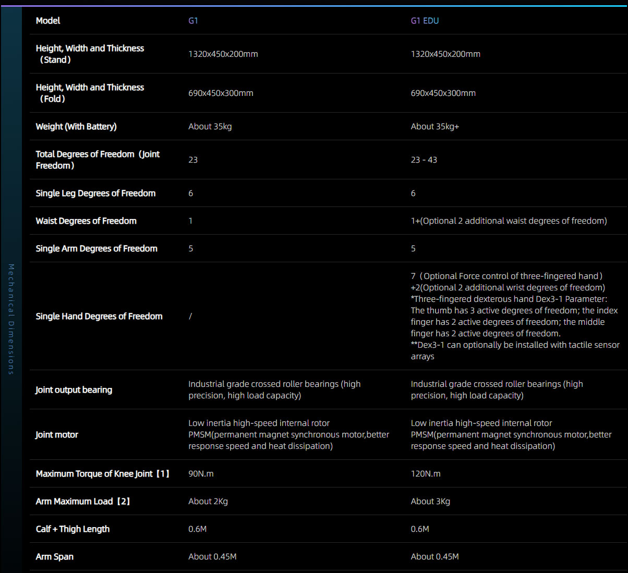This screenshot has width=628, height=573.
Task: Click "690x450x300mm" in the G1 column
Action: (221, 93)
